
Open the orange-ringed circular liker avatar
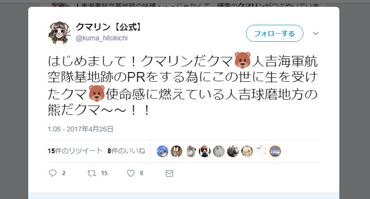pos(275,151)
